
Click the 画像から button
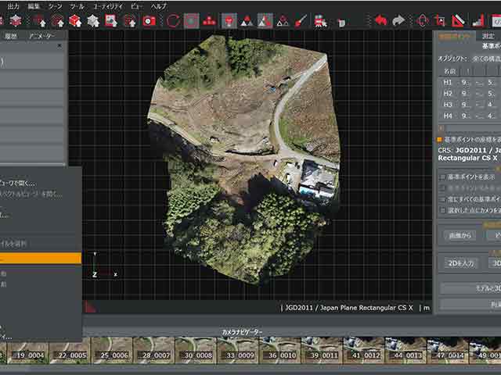pos(460,236)
